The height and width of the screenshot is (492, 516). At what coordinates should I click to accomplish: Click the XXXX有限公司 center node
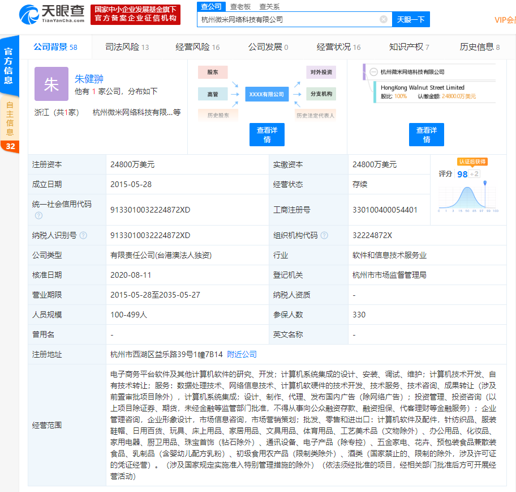tap(266, 94)
